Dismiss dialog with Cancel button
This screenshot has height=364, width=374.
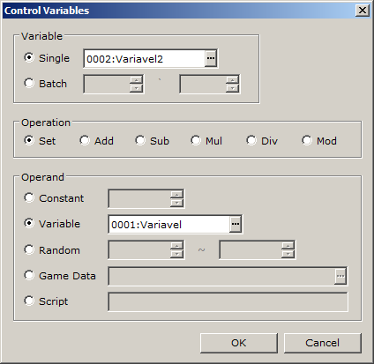pyautogui.click(x=322, y=343)
